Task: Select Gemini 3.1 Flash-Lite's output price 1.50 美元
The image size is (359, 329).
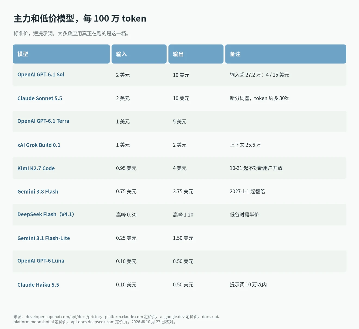Action: coord(183,238)
